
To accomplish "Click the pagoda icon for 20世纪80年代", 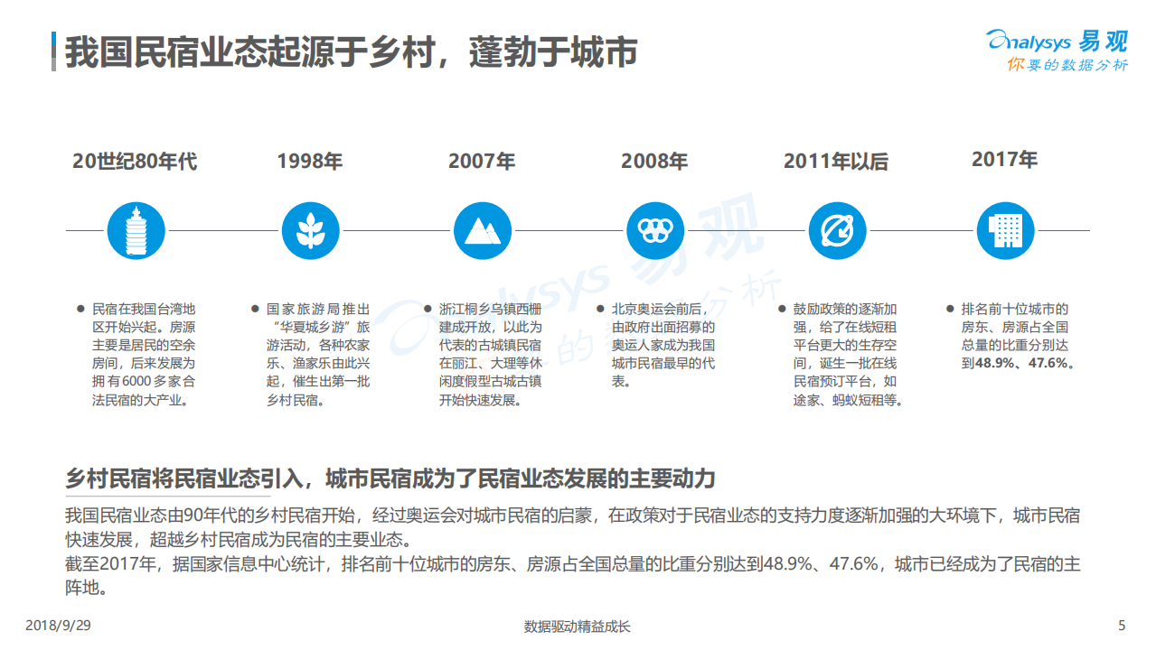I will (x=136, y=230).
